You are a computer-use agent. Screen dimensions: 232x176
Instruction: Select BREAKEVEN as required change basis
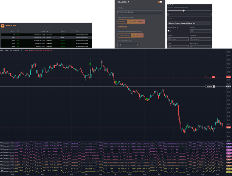click(137, 36)
